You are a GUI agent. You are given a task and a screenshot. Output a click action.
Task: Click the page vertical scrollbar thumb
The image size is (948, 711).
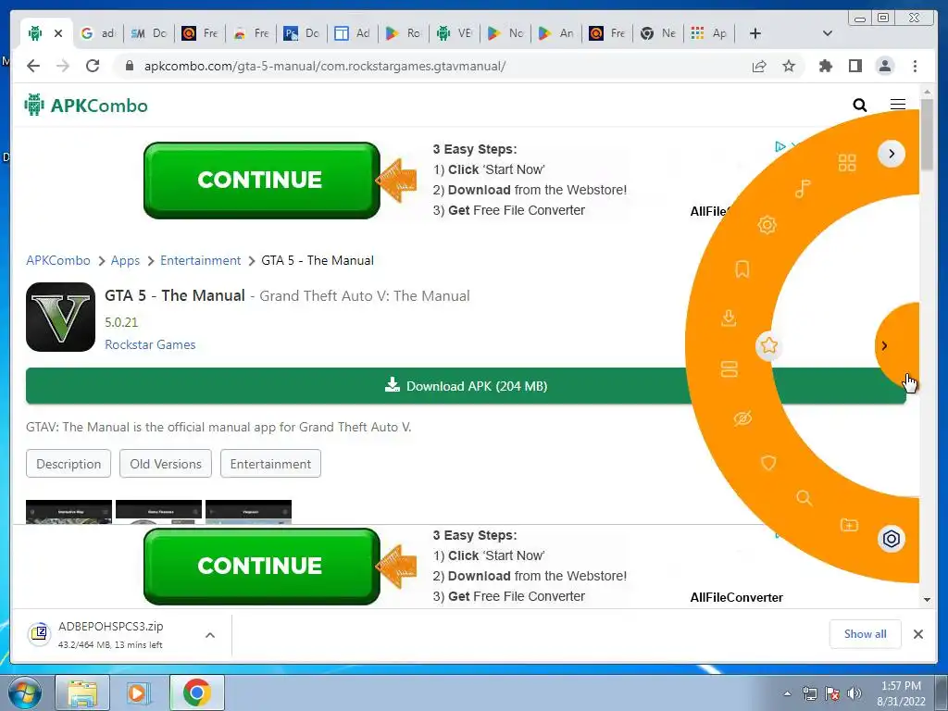pyautogui.click(x=927, y=134)
